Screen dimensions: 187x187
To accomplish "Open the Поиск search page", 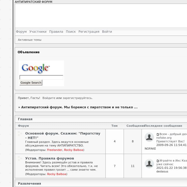I will click(x=71, y=32).
